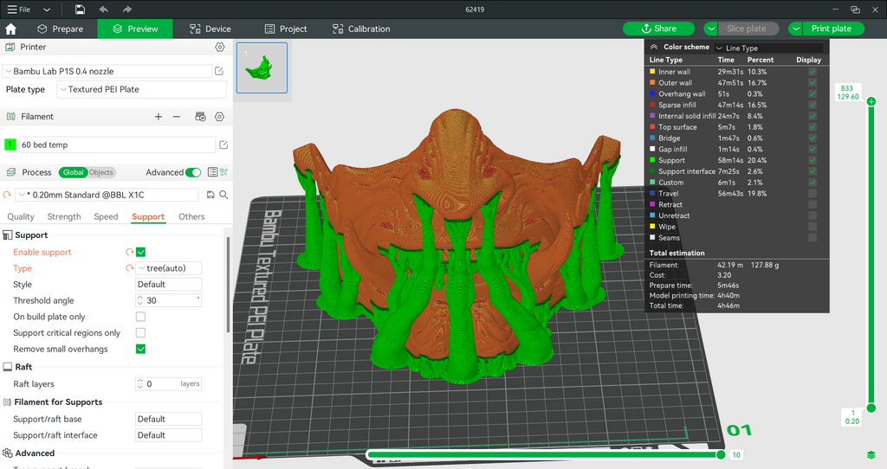Viewport: 887px width, 469px height.
Task: Reset Enable support to default
Action: pos(130,252)
